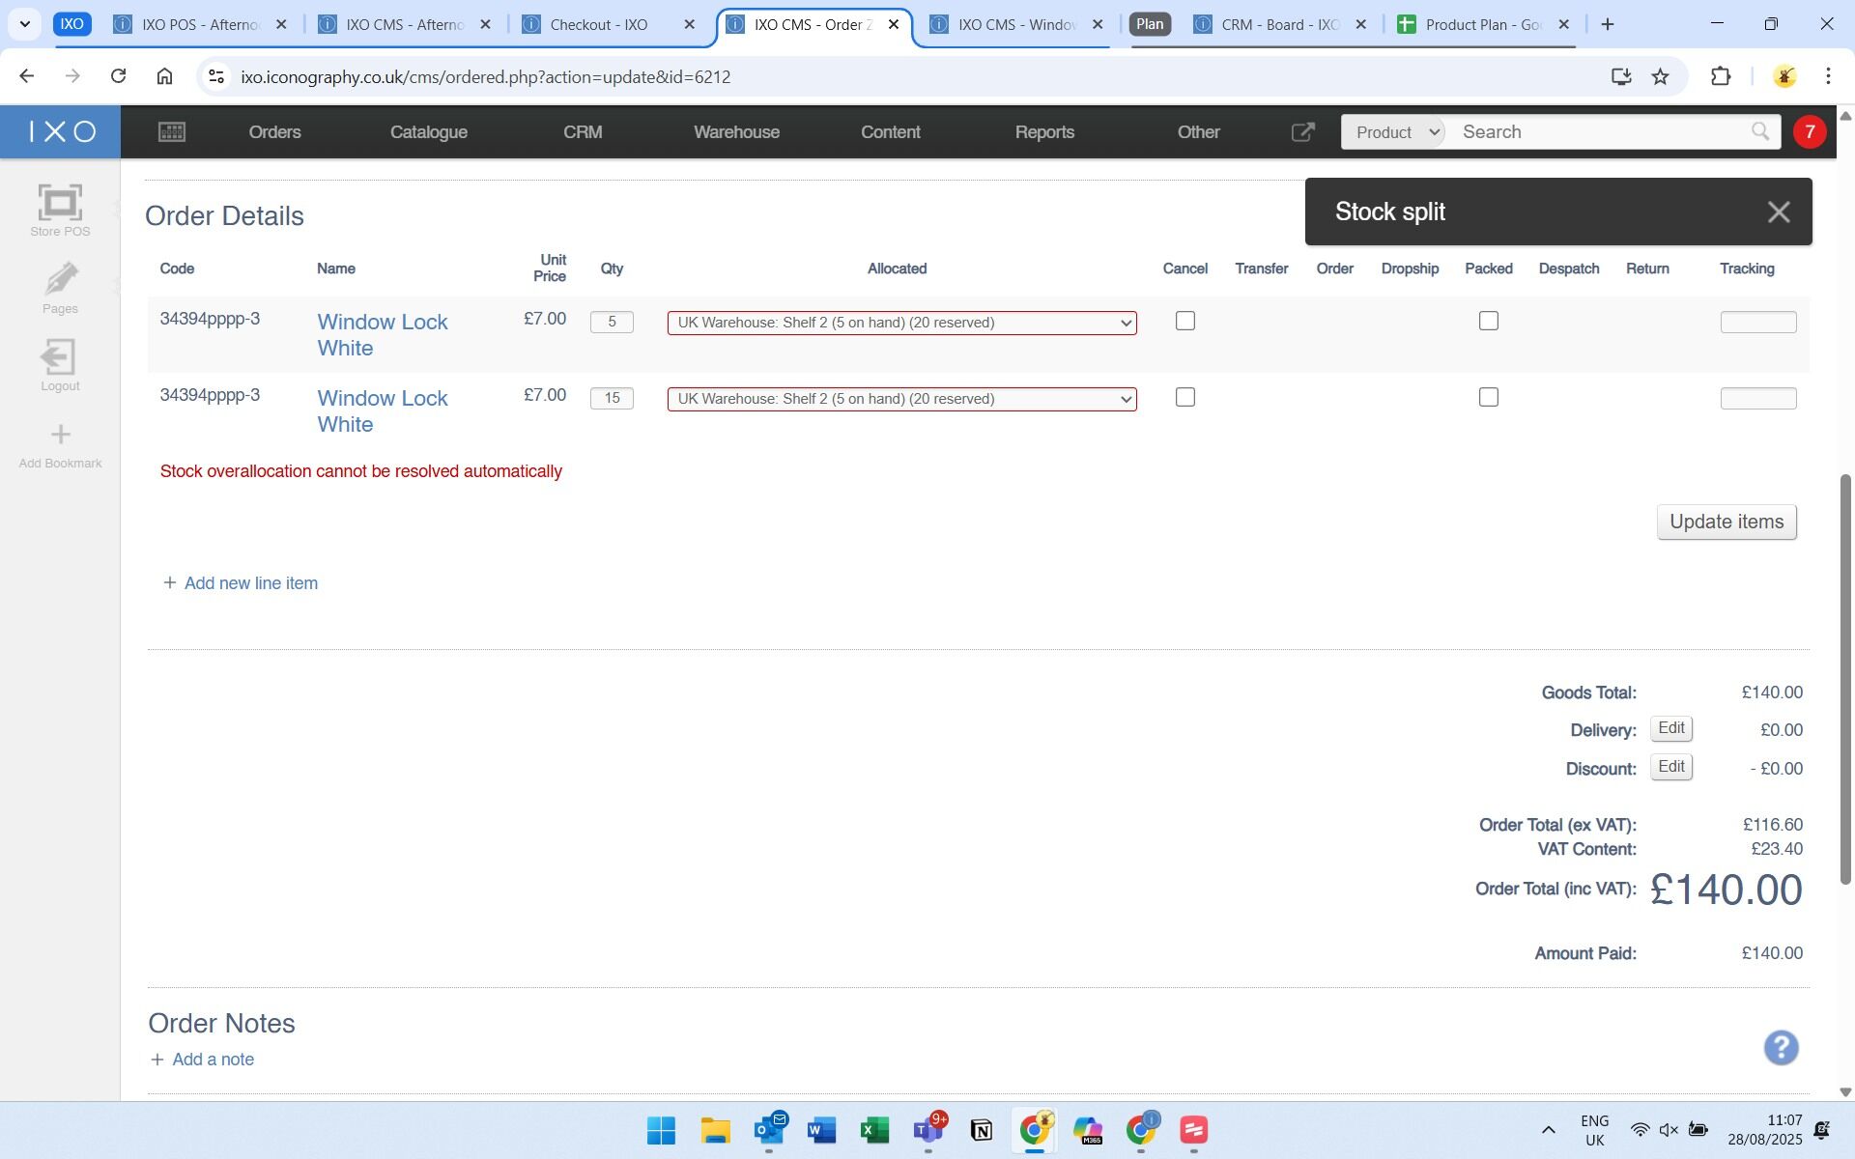Expand the Allocated dropdown on first line
Image resolution: width=1855 pixels, height=1159 pixels.
(x=901, y=323)
